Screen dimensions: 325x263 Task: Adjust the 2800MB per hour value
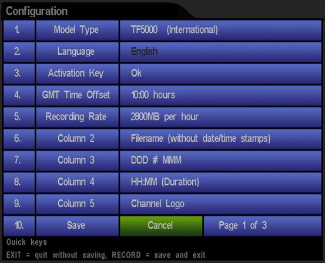pos(221,118)
